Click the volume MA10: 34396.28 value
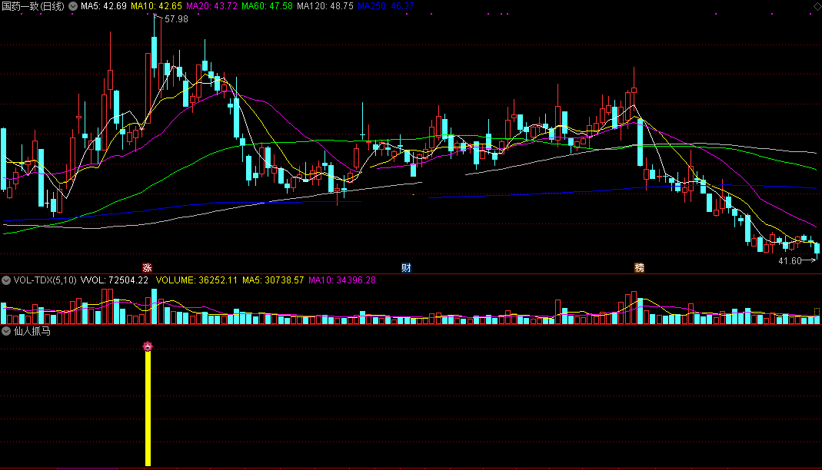822x470 pixels. click(x=342, y=280)
